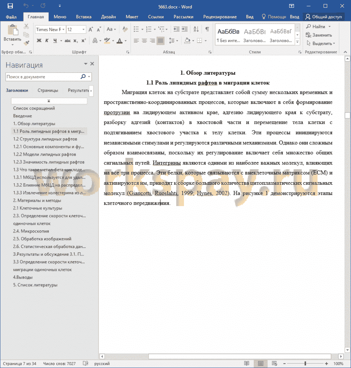Toggle justified text alignment
351x368 pixels.
160,40
